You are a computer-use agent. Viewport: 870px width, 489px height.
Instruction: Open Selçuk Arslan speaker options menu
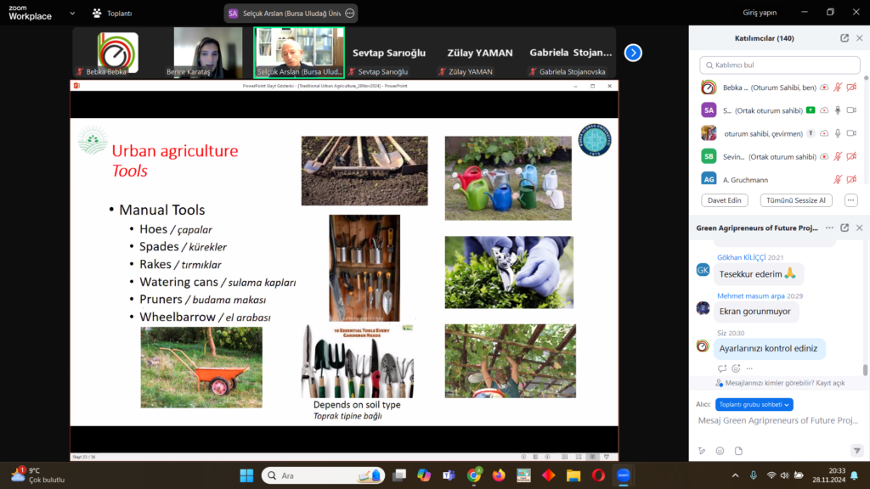(349, 13)
